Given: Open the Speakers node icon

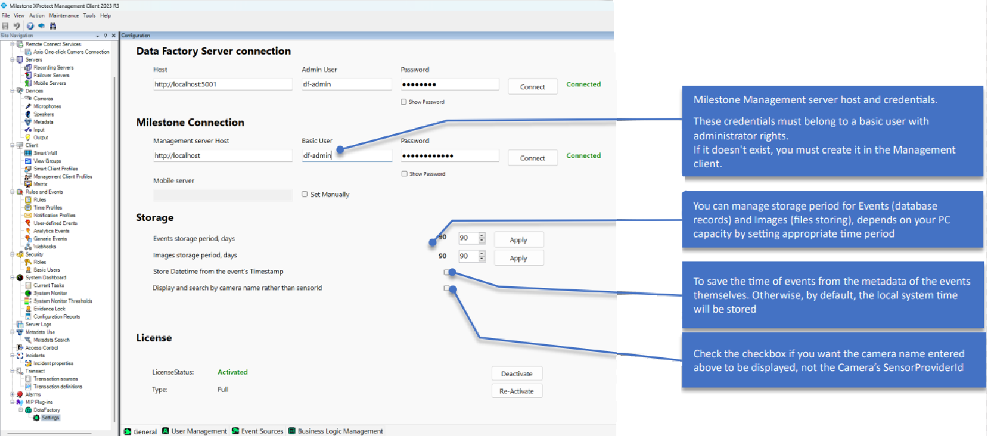Looking at the screenshot, I should [x=28, y=114].
